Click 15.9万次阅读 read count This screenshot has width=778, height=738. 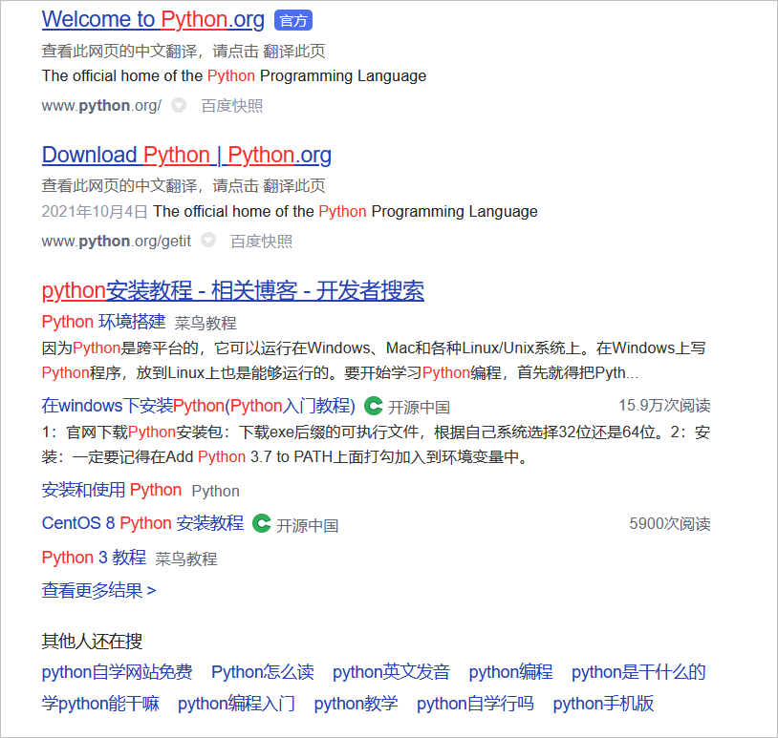[x=664, y=406]
